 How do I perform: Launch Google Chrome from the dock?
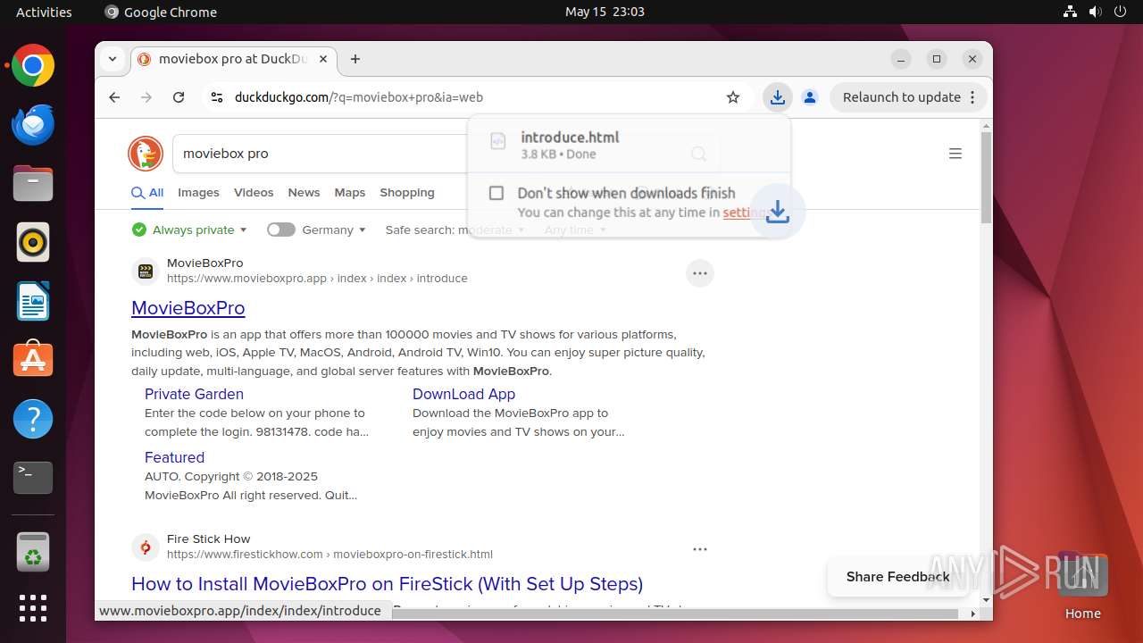[x=33, y=66]
